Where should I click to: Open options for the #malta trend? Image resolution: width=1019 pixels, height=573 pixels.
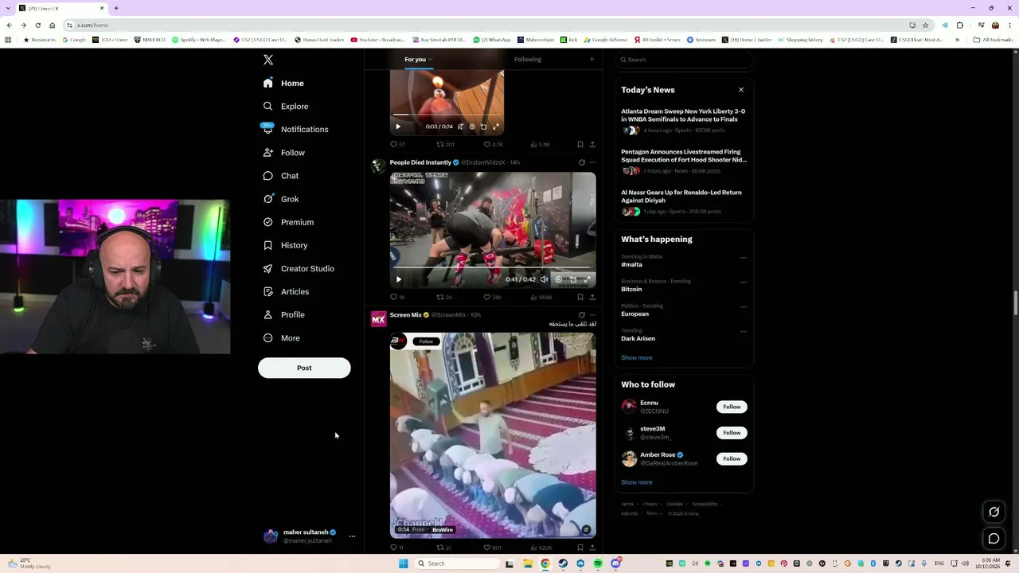(744, 258)
